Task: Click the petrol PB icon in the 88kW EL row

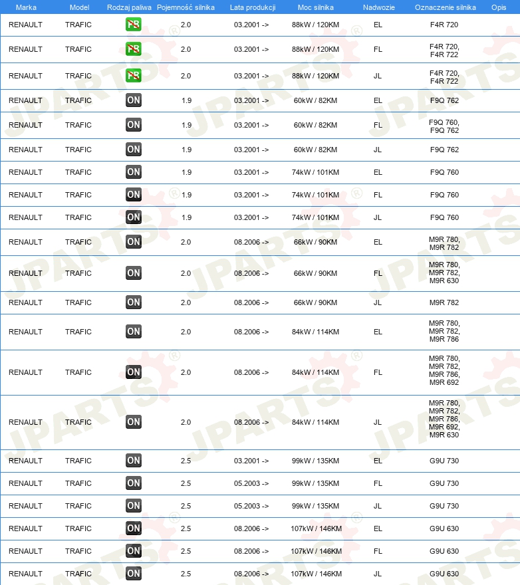Action: click(133, 25)
